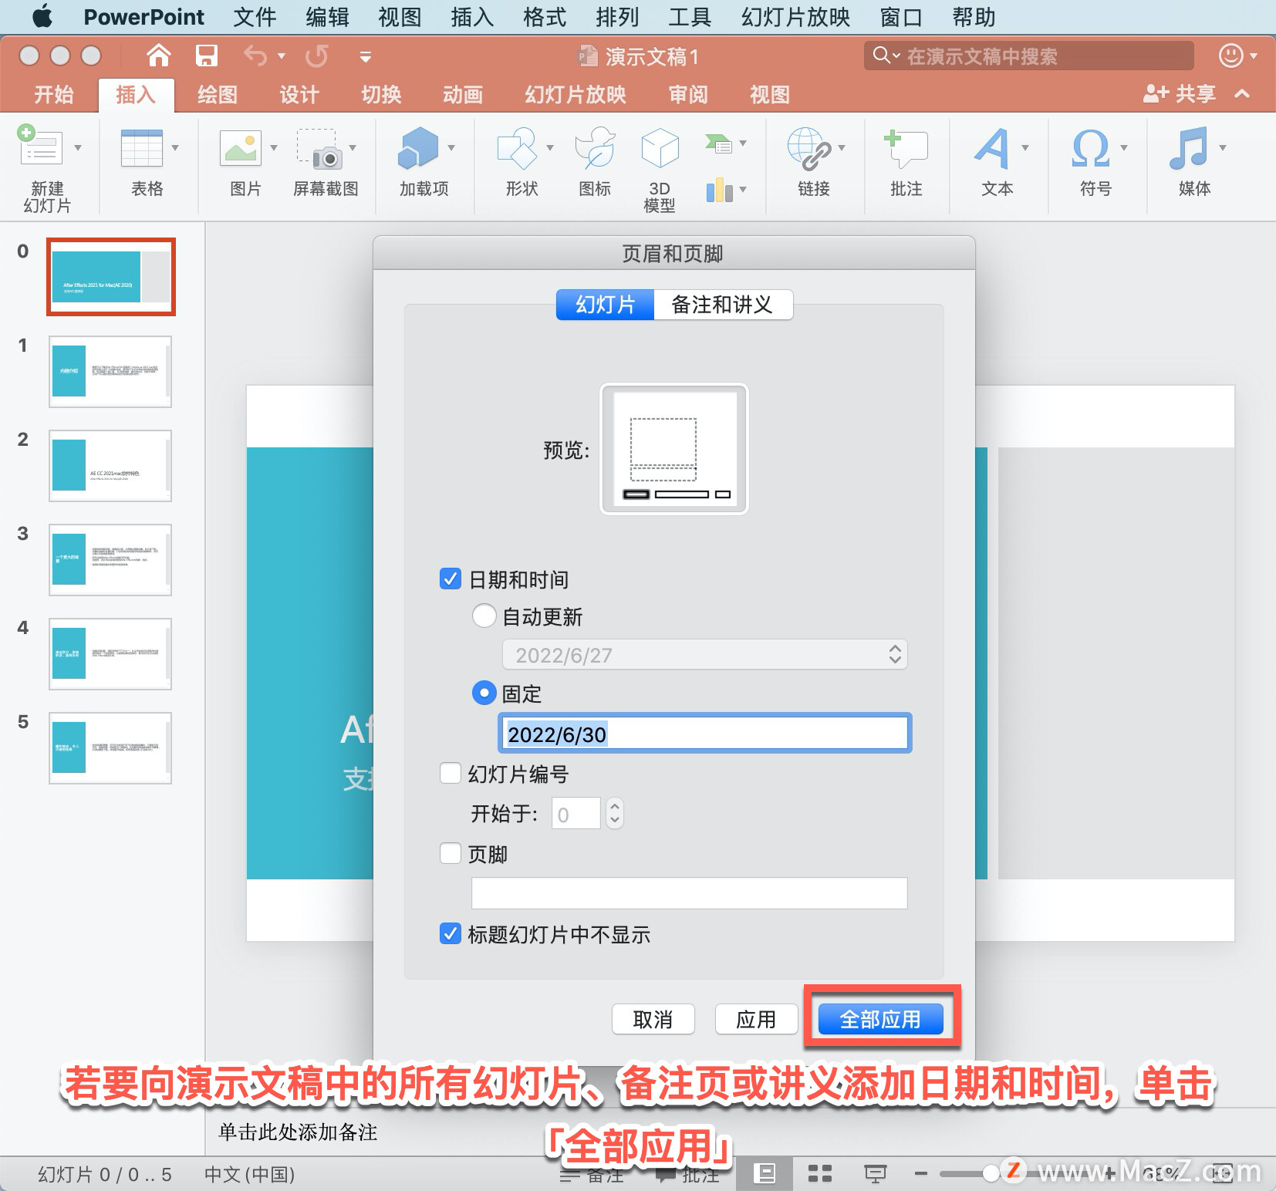
Task: Uncheck the 日期和时间 checkbox
Action: (x=451, y=579)
